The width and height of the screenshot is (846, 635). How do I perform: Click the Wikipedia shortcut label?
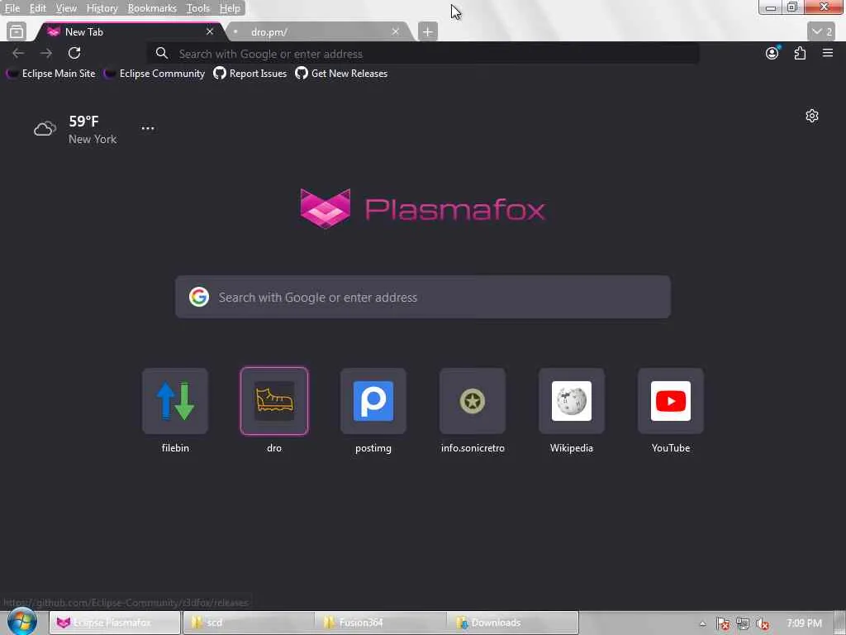pyautogui.click(x=572, y=448)
